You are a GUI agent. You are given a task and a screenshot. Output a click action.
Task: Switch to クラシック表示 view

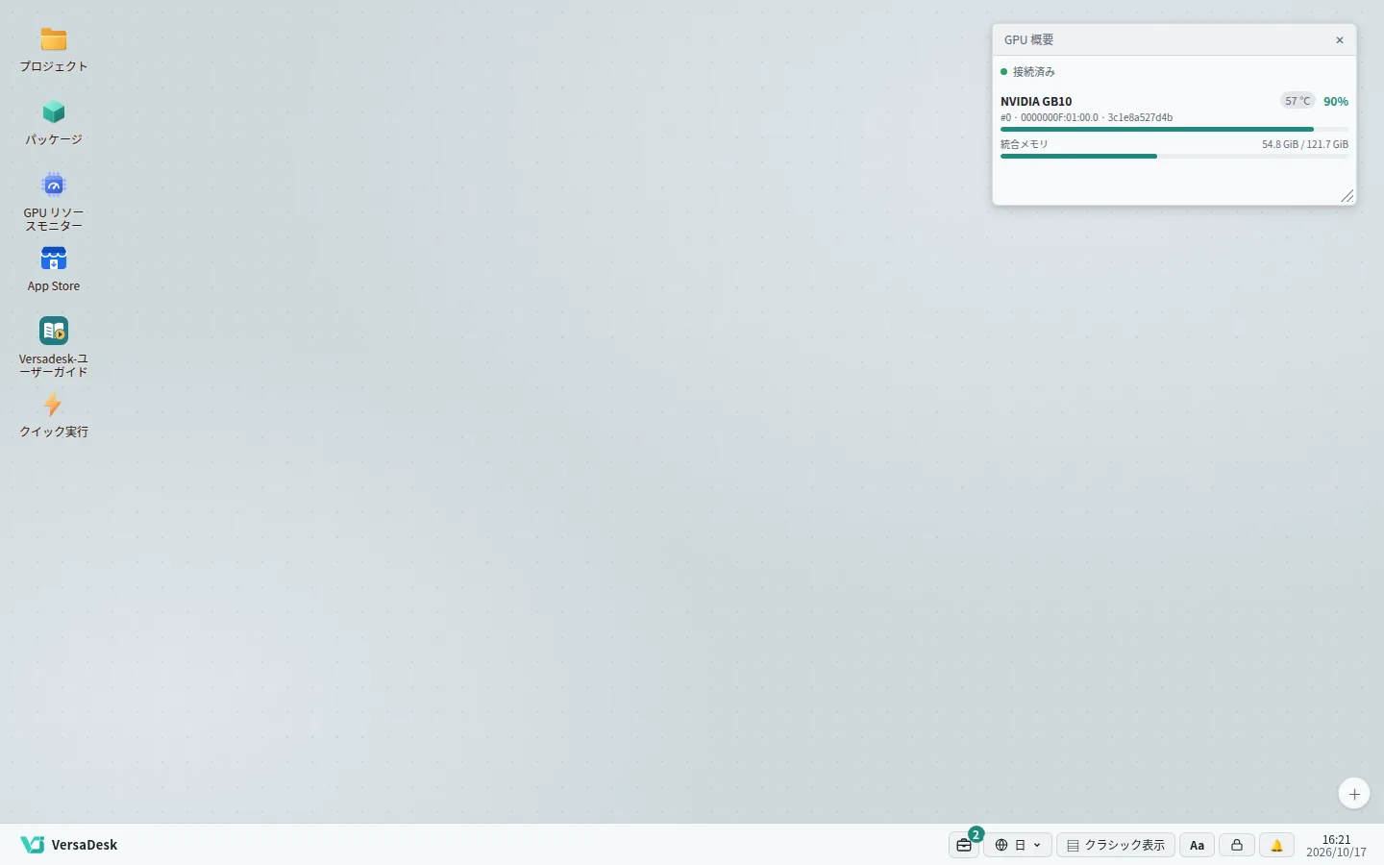pyautogui.click(x=1116, y=845)
